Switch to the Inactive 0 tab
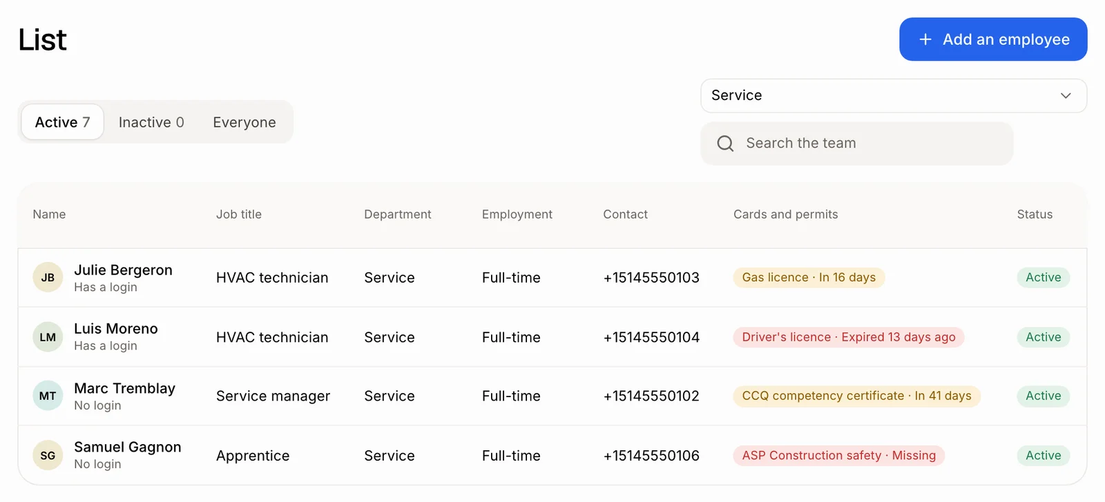This screenshot has width=1105, height=502. (x=151, y=122)
